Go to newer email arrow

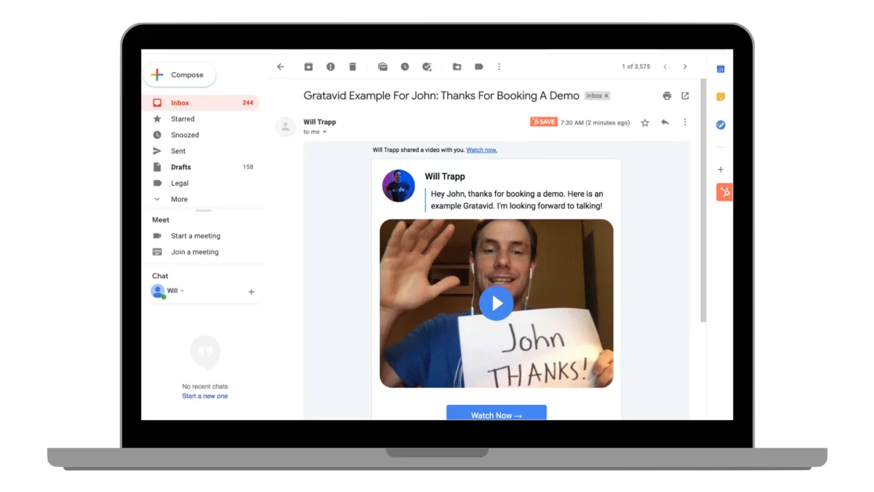click(x=665, y=67)
